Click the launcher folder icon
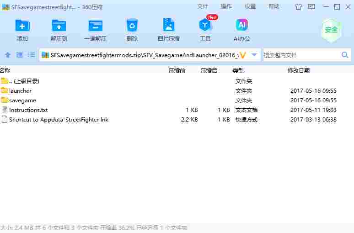This screenshot has width=354, height=233. pyautogui.click(x=4, y=90)
